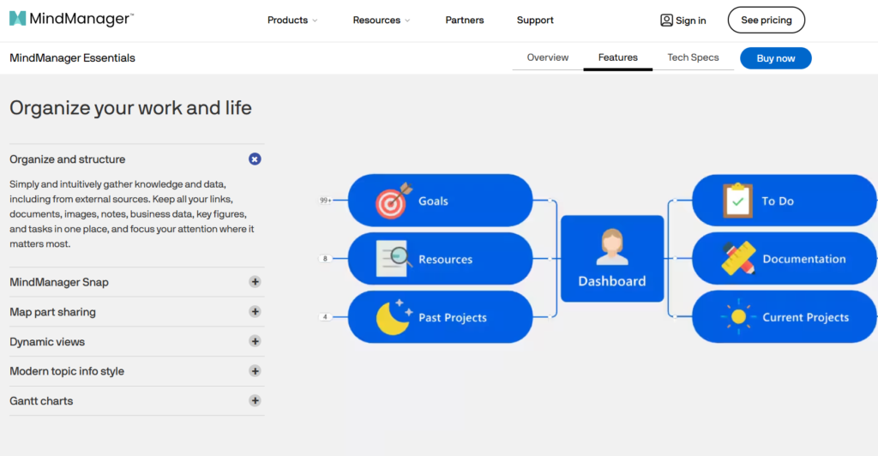Click the Goals target icon
The image size is (878, 456).
(393, 201)
